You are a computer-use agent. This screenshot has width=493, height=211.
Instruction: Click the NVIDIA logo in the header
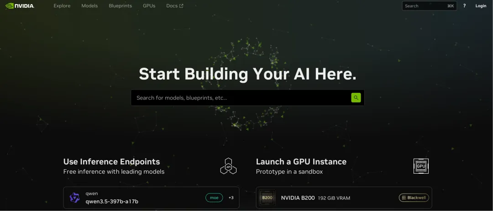pyautogui.click(x=20, y=5)
